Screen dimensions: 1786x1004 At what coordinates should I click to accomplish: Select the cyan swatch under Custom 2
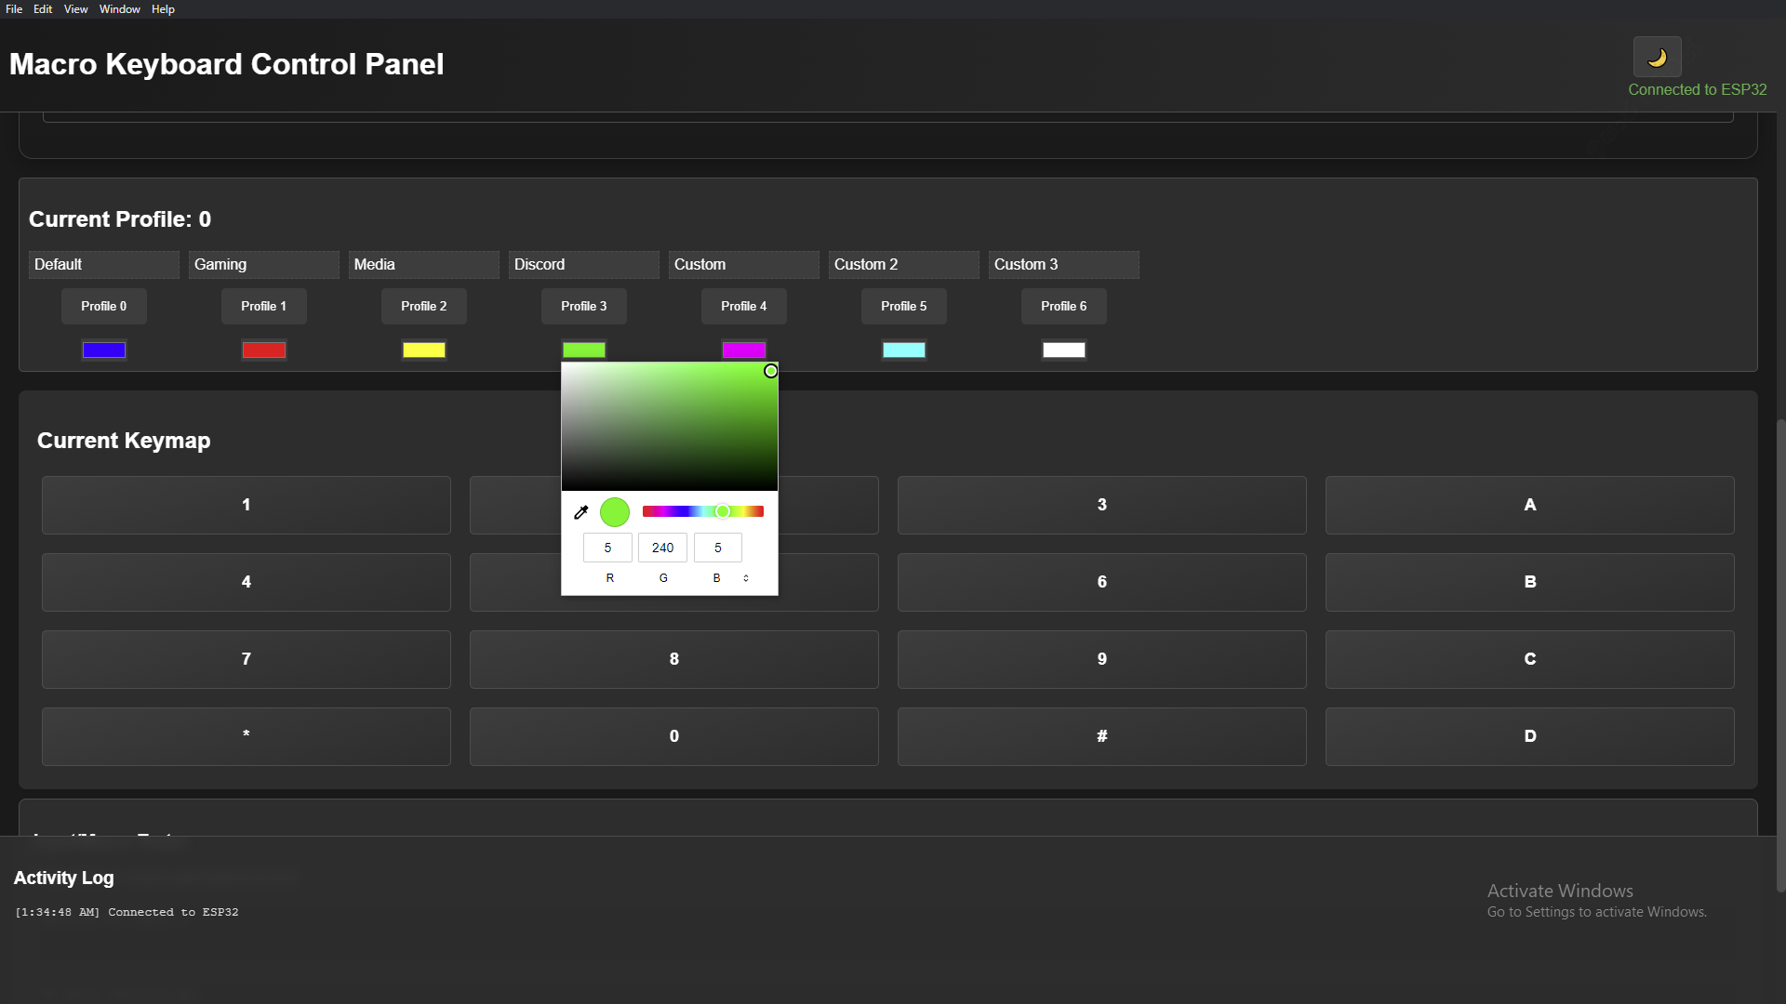[903, 350]
